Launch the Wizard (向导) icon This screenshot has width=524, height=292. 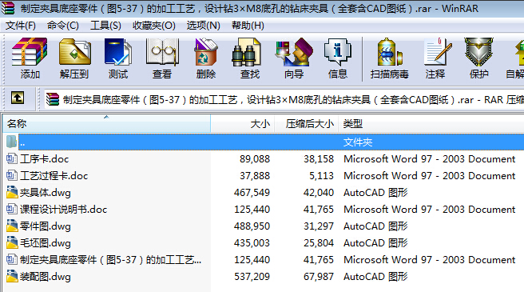(294, 52)
